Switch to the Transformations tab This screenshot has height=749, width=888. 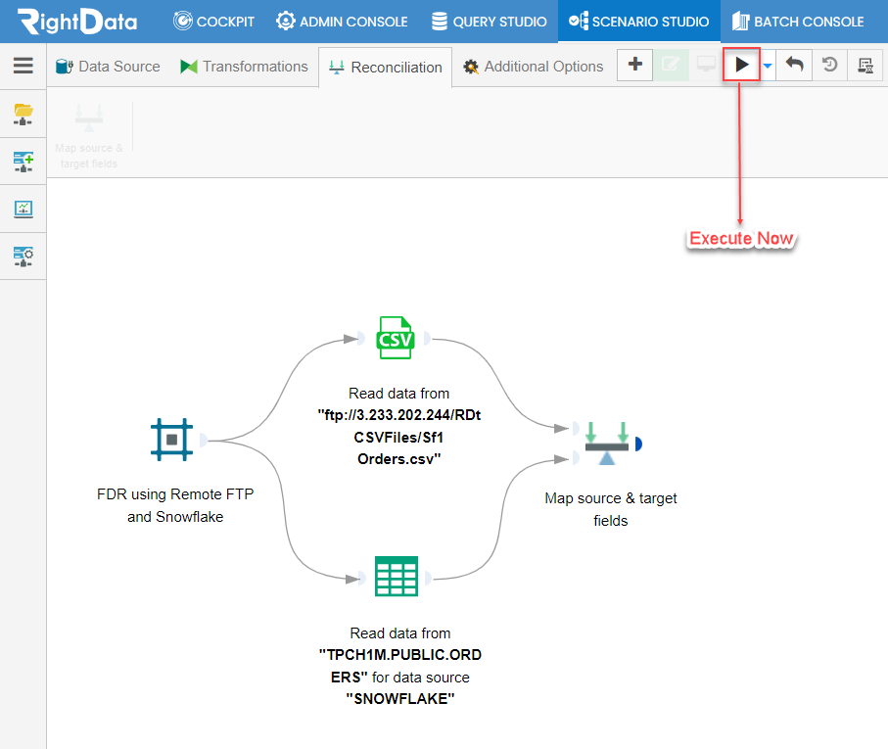pos(244,67)
